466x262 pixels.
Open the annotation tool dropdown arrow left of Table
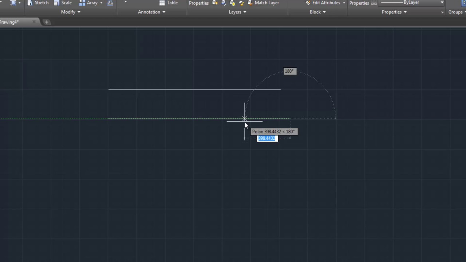126,2
